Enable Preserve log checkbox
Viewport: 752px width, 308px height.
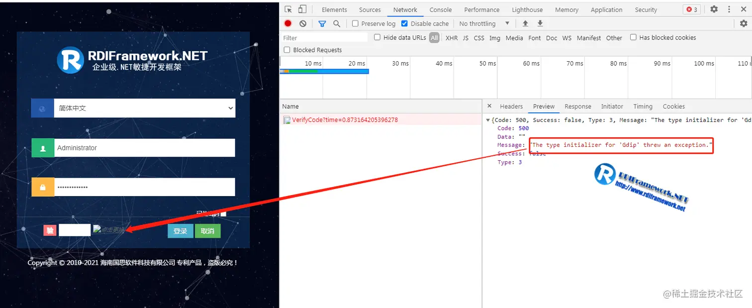tap(355, 23)
